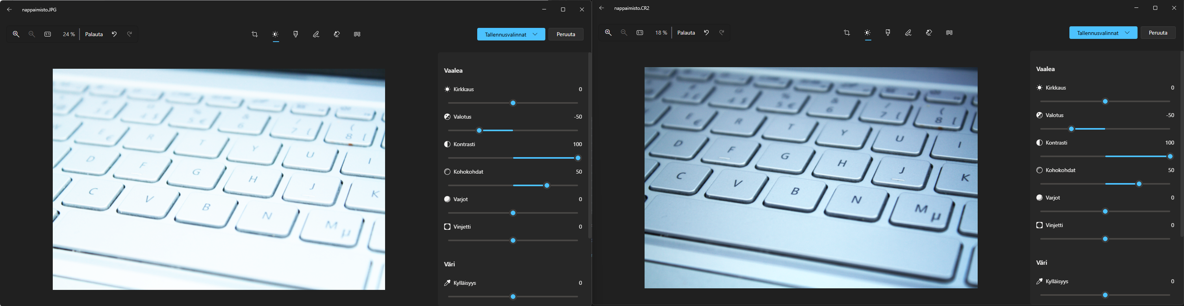This screenshot has height=306, width=1184.
Task: Select the crop tab in nappaimisto.CR2 toolbar
Action: [847, 33]
